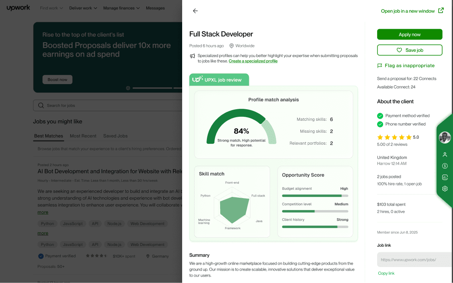The image size is (453, 283).
Task: Expand the Manage finances menu
Action: (x=121, y=8)
